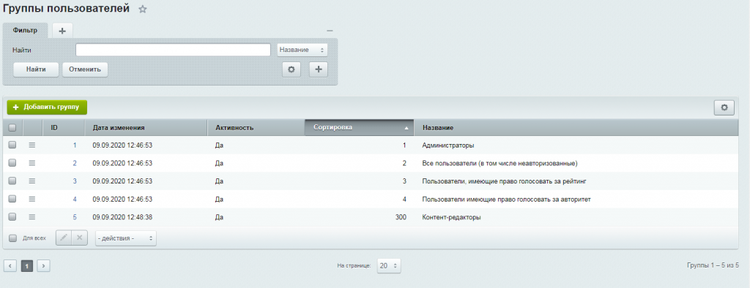Click Все пользователи (в том числе неавторизованные) text
The height and width of the screenshot is (288, 750).
pyautogui.click(x=500, y=163)
